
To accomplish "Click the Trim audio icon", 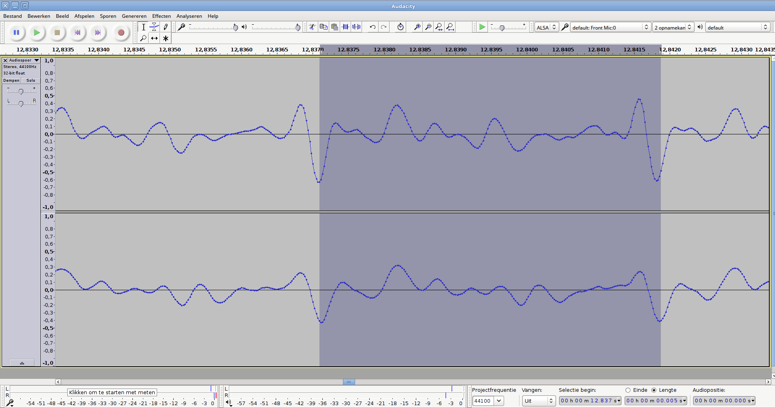I will pos(345,27).
